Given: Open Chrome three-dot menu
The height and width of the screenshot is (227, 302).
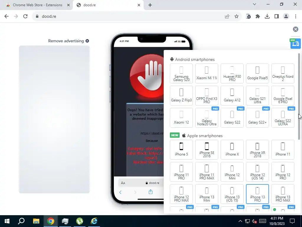Looking at the screenshot, I should point(296,17).
